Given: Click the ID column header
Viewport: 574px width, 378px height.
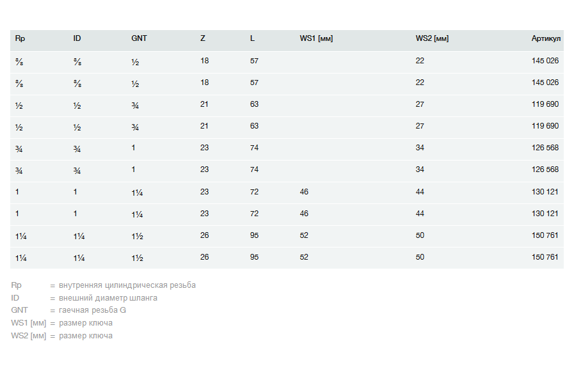Looking at the screenshot, I should pos(77,38).
